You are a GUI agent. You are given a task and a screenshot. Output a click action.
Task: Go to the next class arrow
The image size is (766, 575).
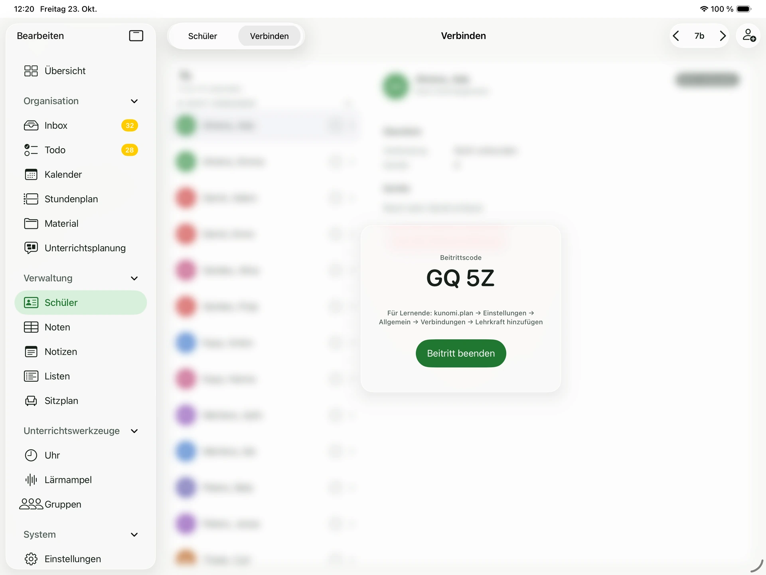click(723, 36)
